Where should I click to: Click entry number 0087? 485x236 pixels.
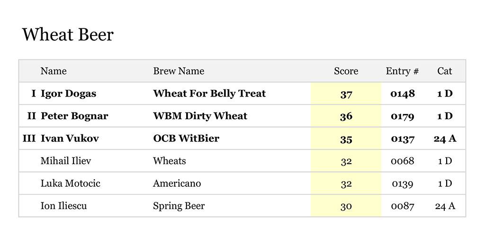402,206
